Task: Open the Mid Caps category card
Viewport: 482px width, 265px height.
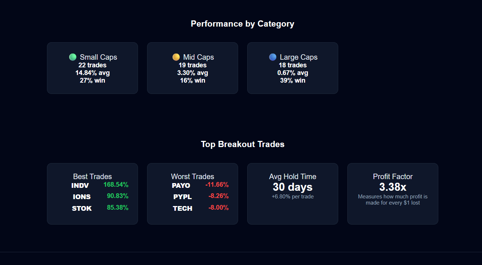Action: click(193, 68)
